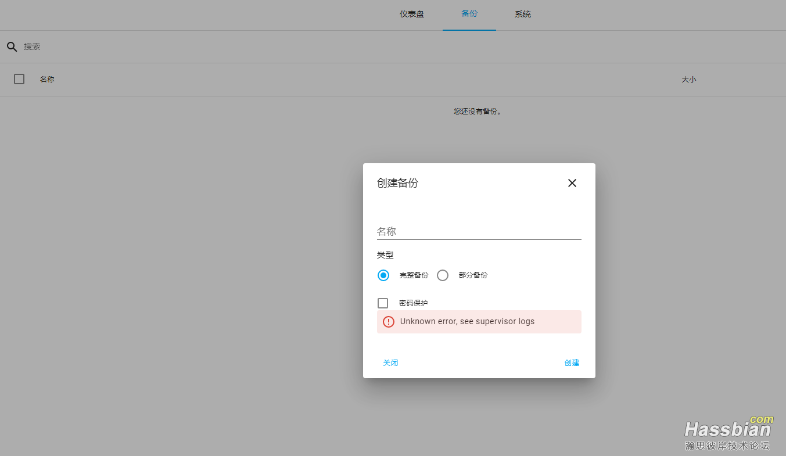Image resolution: width=786 pixels, height=456 pixels.
Task: Enable the 密码保护 checkbox
Action: tap(383, 303)
